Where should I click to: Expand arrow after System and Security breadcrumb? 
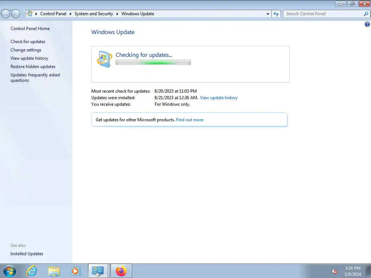pyautogui.click(x=117, y=14)
